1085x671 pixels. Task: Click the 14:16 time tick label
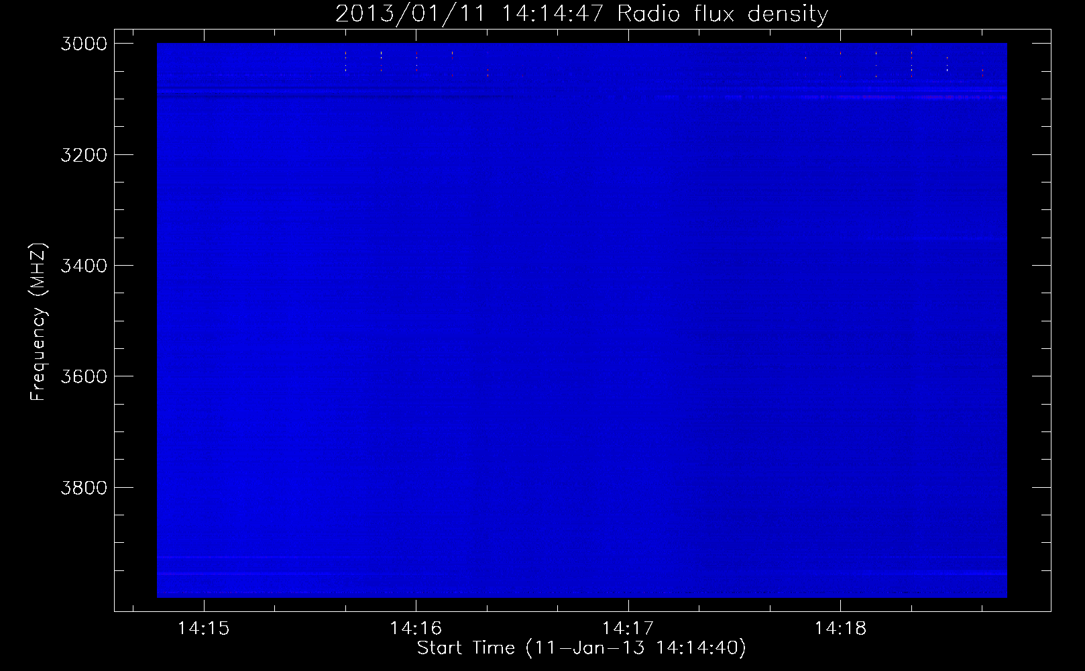416,629
